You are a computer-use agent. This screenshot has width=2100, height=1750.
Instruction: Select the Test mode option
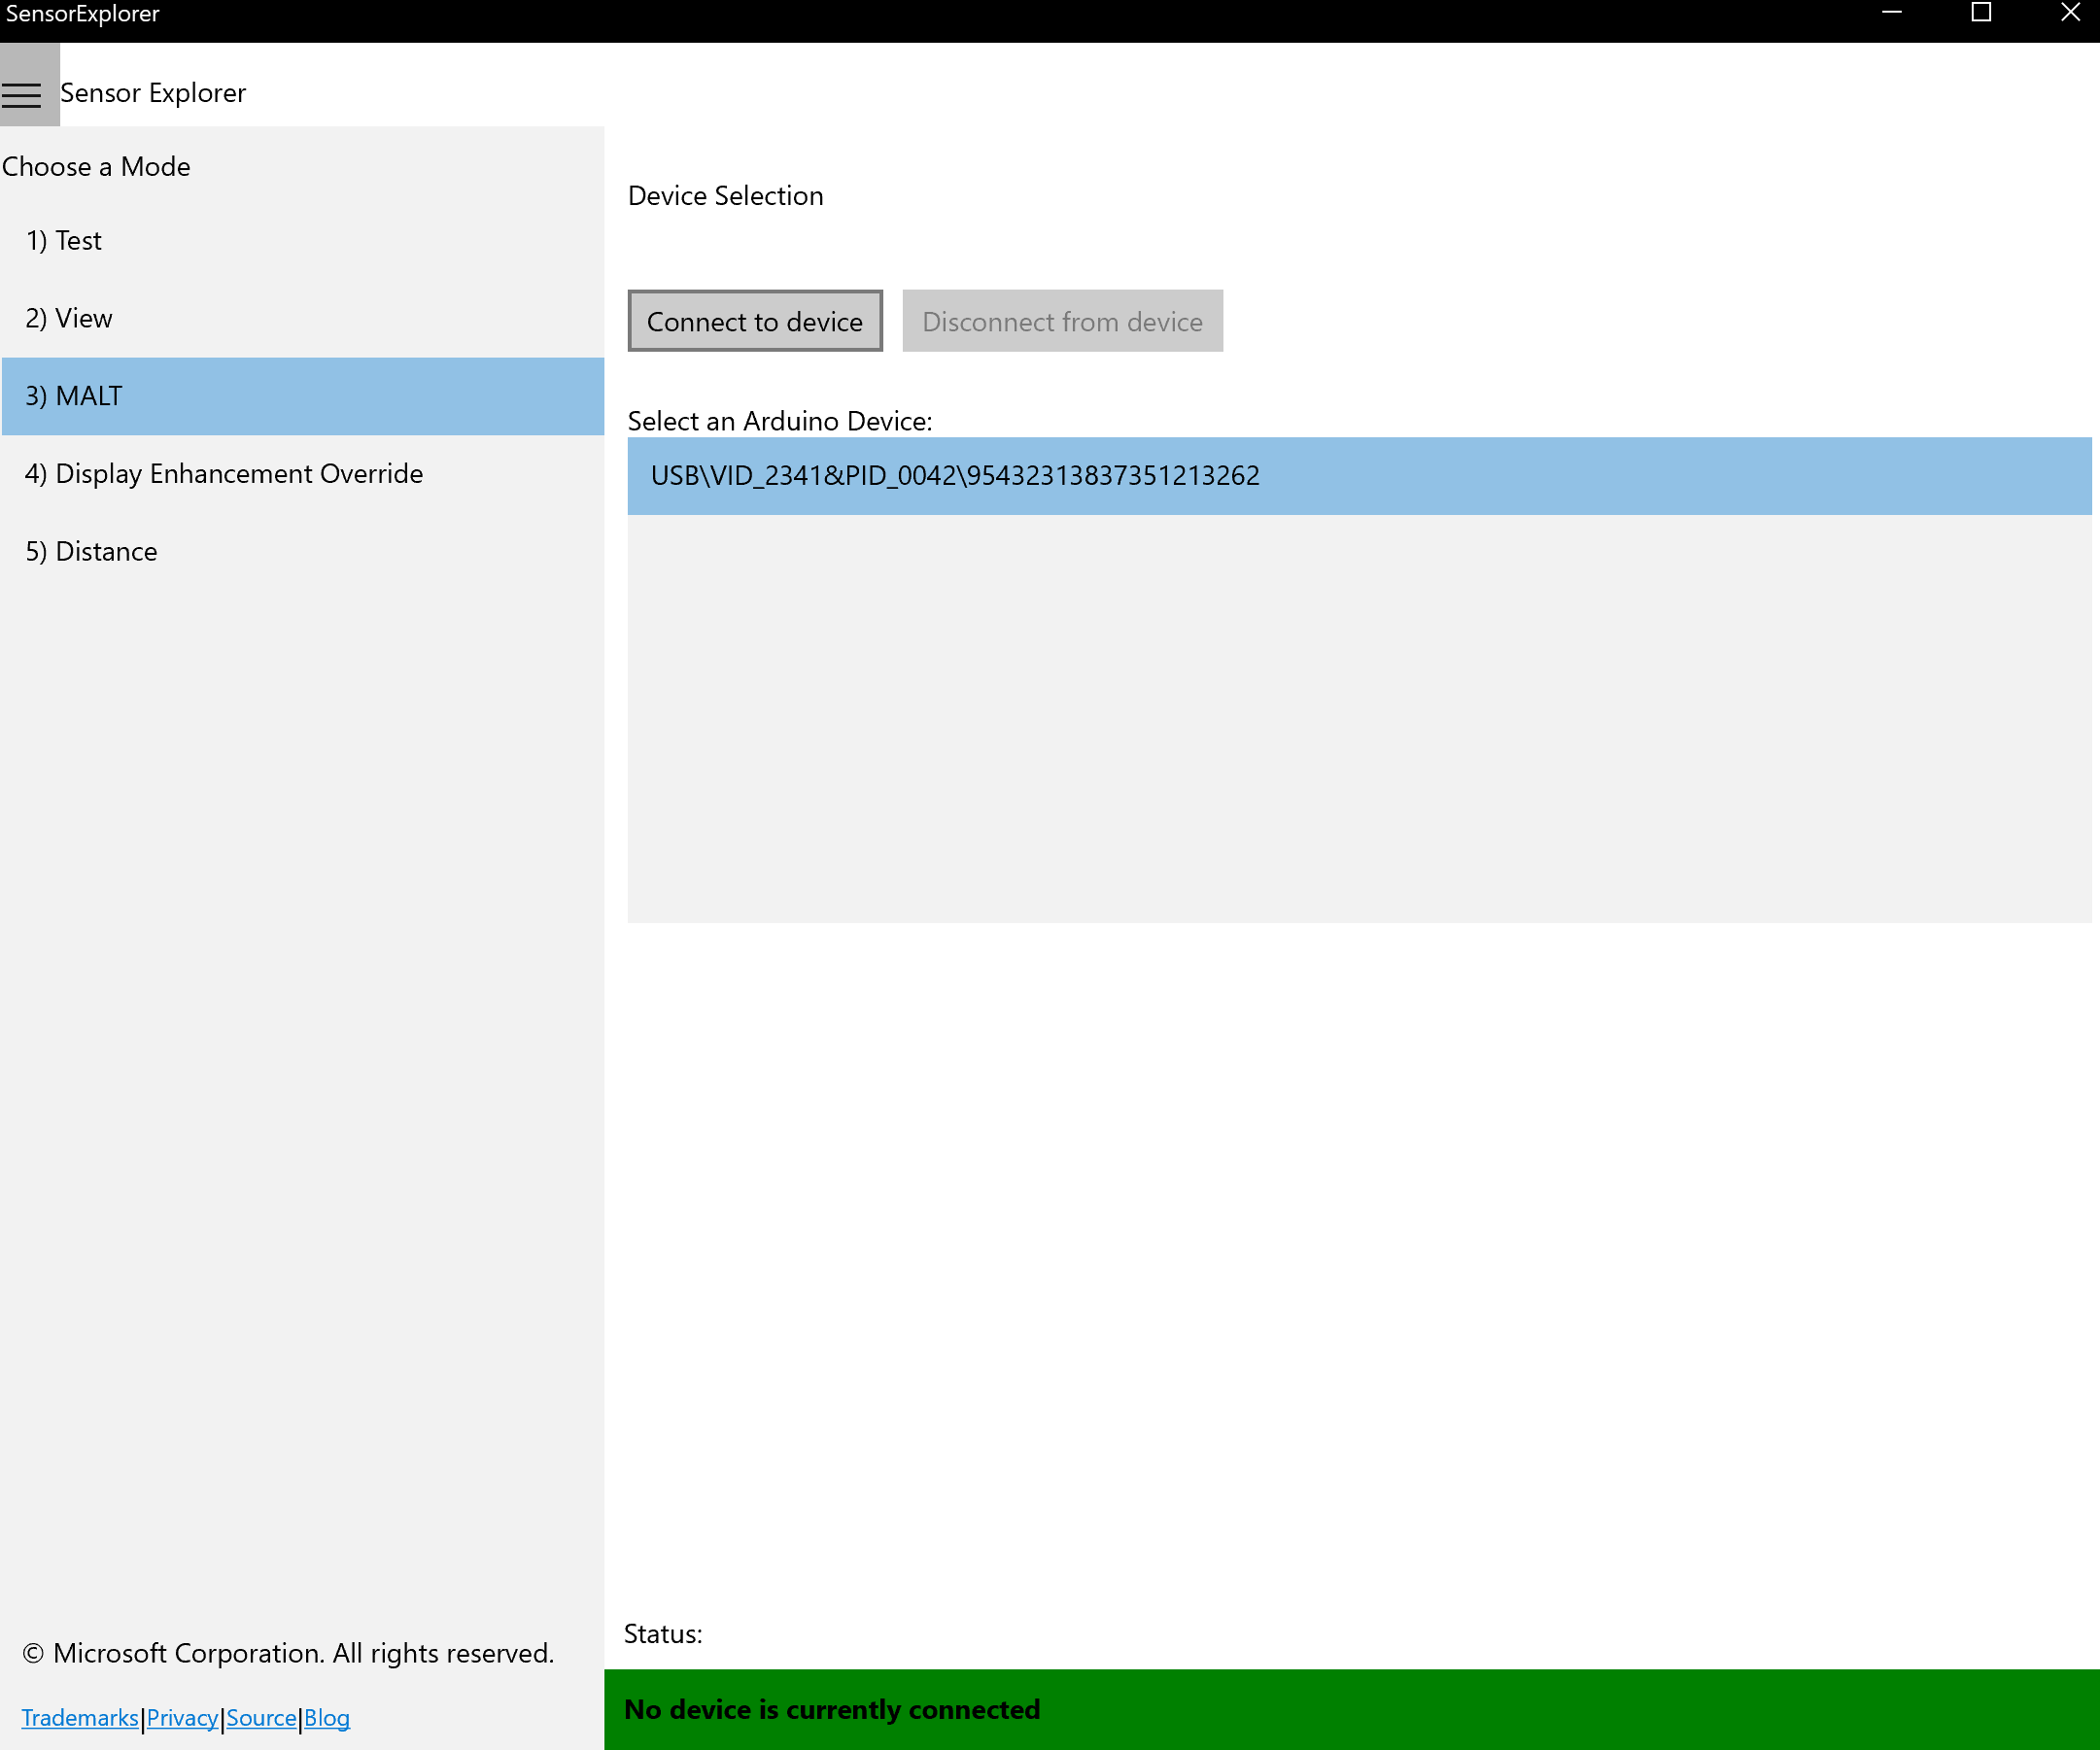click(63, 239)
